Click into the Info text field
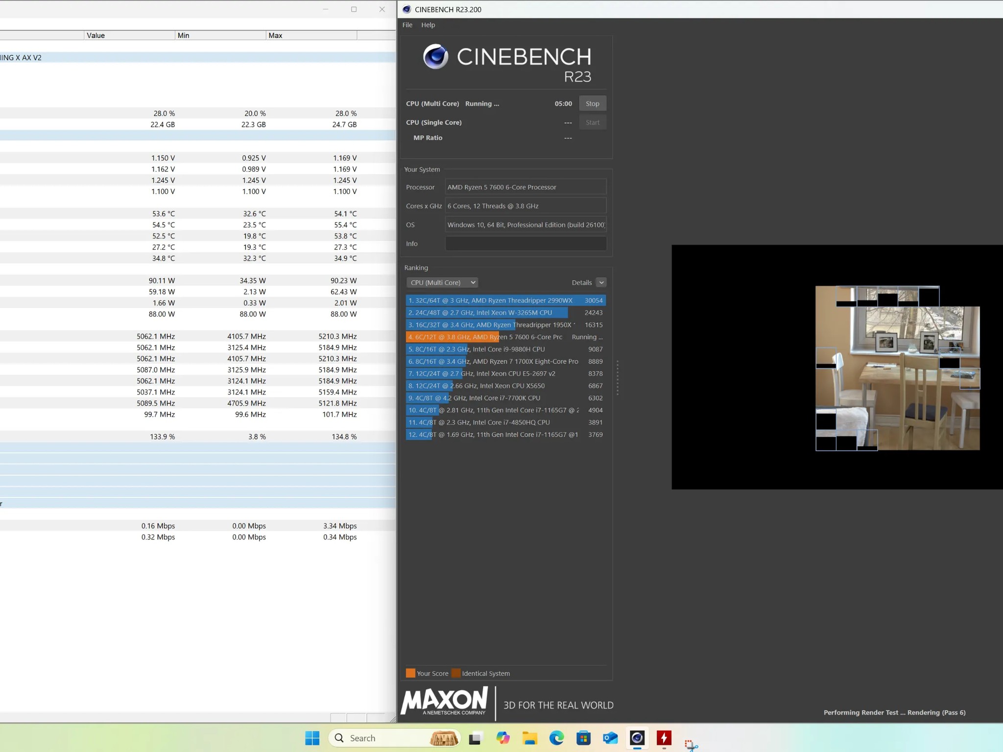Screen dimensions: 1003x752 click(x=525, y=243)
